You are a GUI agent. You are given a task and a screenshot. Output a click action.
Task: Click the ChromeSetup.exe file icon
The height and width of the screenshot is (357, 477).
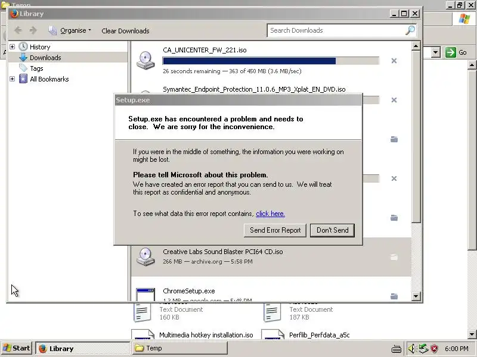pos(145,295)
